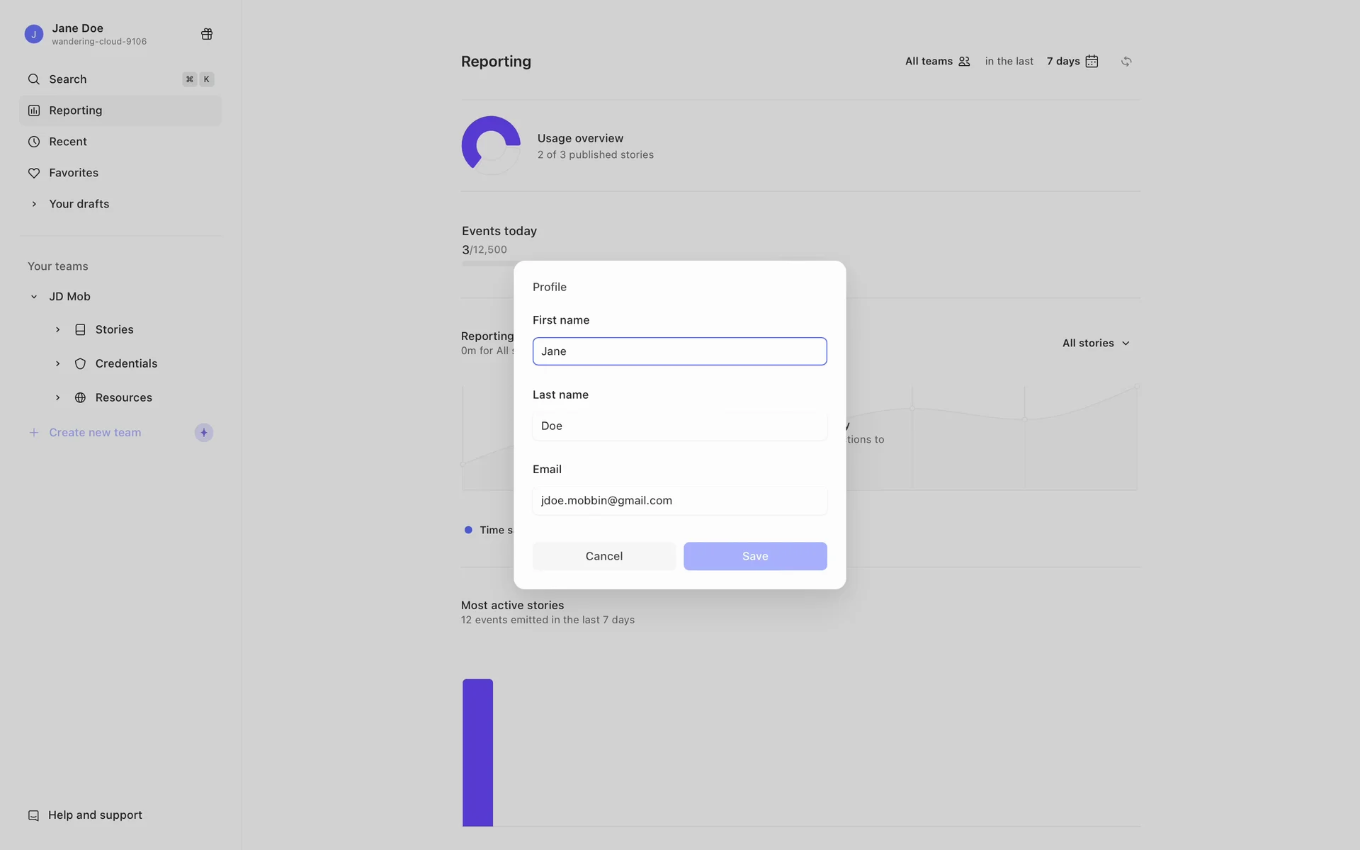Viewport: 1360px width, 850px height.
Task: Click the Jane Doe avatar icon
Action: click(33, 34)
